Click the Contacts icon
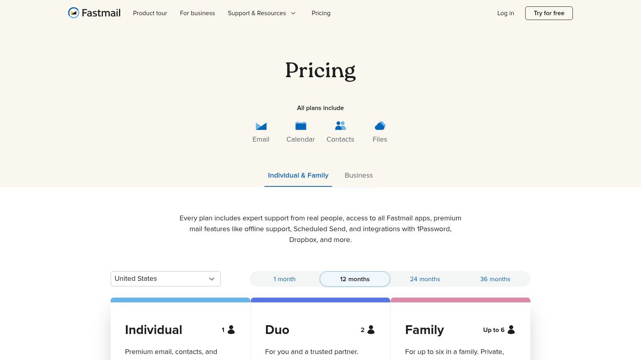Image resolution: width=641 pixels, height=360 pixels. click(x=340, y=126)
